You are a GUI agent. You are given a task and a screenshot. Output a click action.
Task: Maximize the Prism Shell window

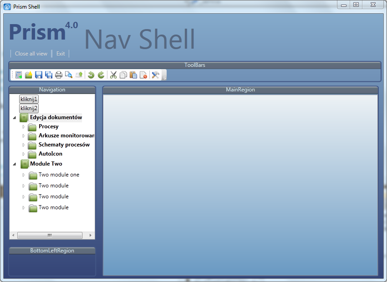point(356,5)
